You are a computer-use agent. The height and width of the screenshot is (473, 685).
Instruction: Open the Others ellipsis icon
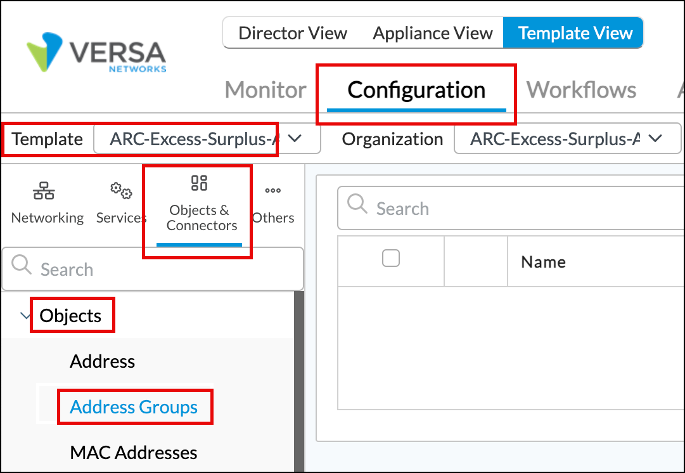coord(273,190)
